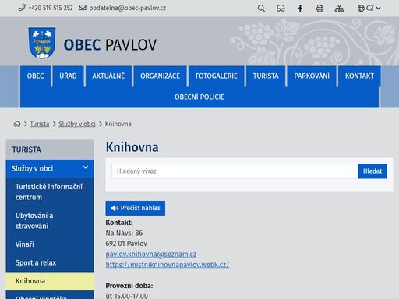The width and height of the screenshot is (399, 299).
Task: Open the CZ language dropdown
Action: click(x=369, y=9)
